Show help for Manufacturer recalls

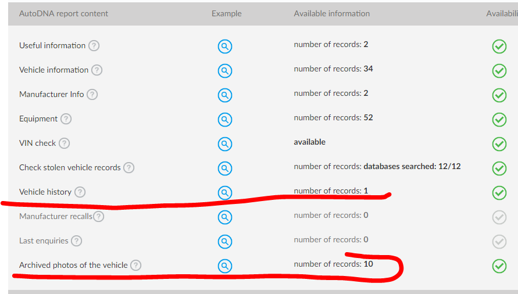click(x=98, y=216)
